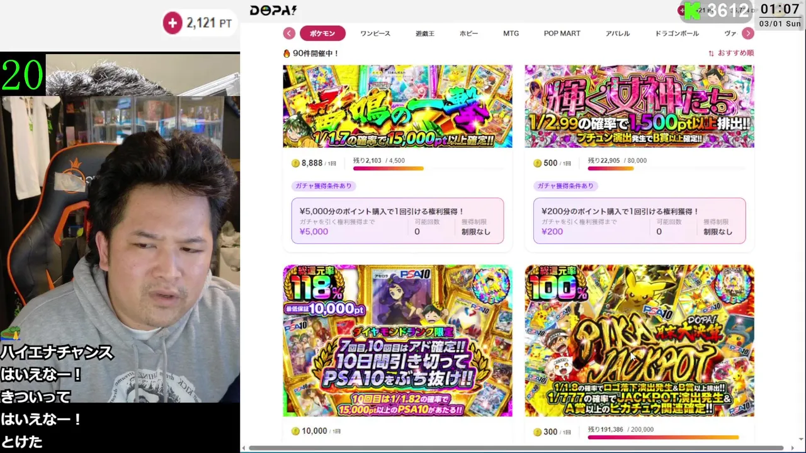Image resolution: width=806 pixels, height=453 pixels.
Task: Click the 90件開催中！ text
Action: click(x=316, y=53)
